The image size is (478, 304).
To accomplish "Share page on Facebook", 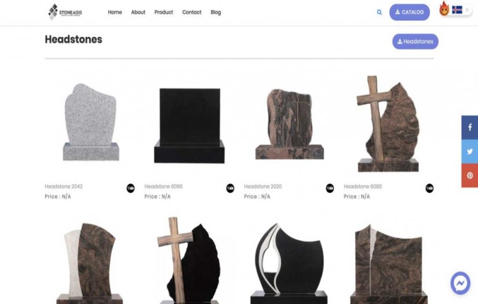I will point(470,127).
